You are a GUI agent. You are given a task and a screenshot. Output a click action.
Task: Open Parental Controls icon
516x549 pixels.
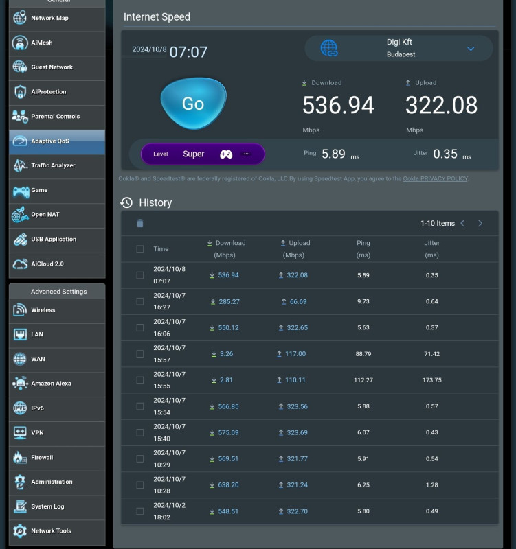pos(20,116)
